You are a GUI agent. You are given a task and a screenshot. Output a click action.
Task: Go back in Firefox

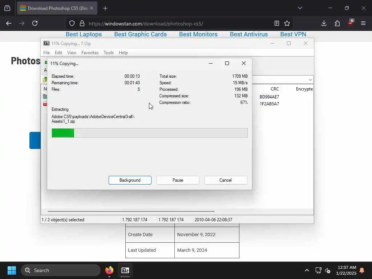point(9,23)
